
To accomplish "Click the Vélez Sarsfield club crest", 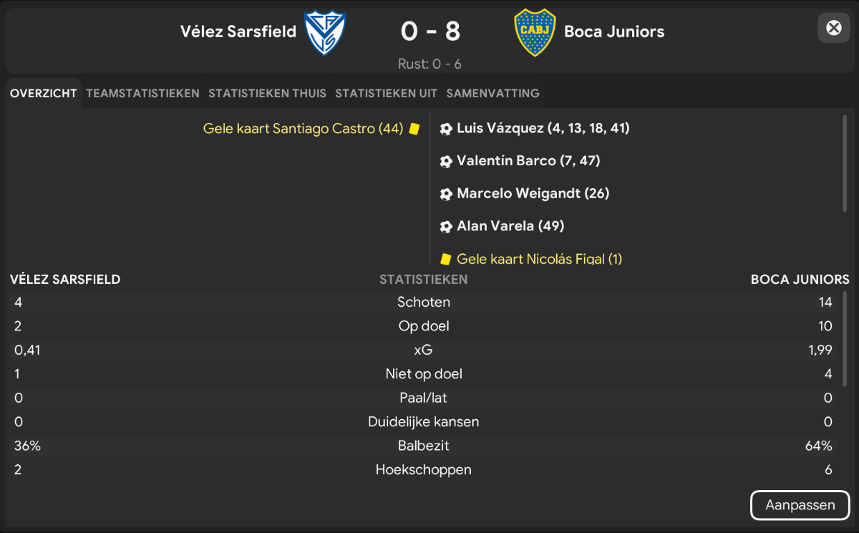I will coord(326,32).
